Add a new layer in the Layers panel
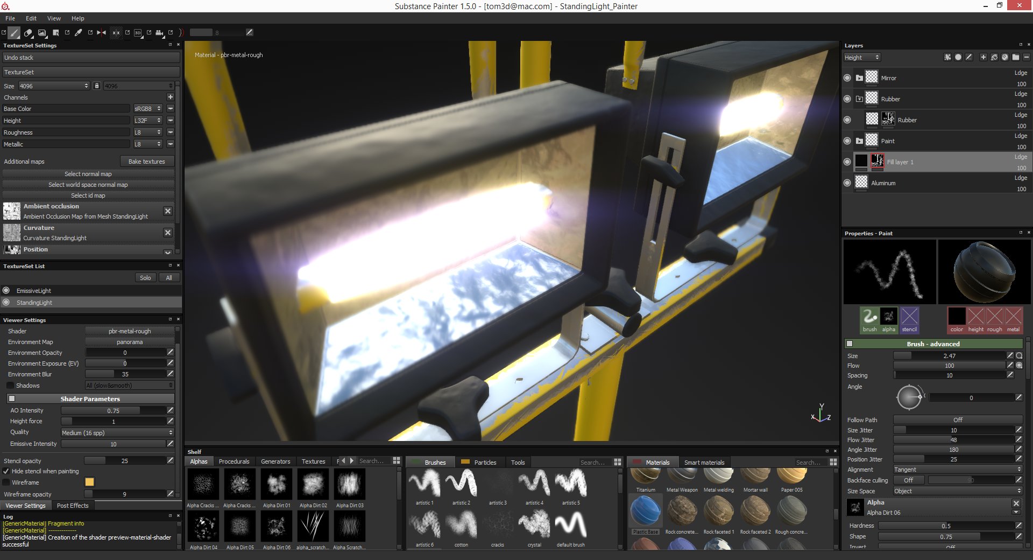1033x560 pixels. pyautogui.click(x=984, y=58)
